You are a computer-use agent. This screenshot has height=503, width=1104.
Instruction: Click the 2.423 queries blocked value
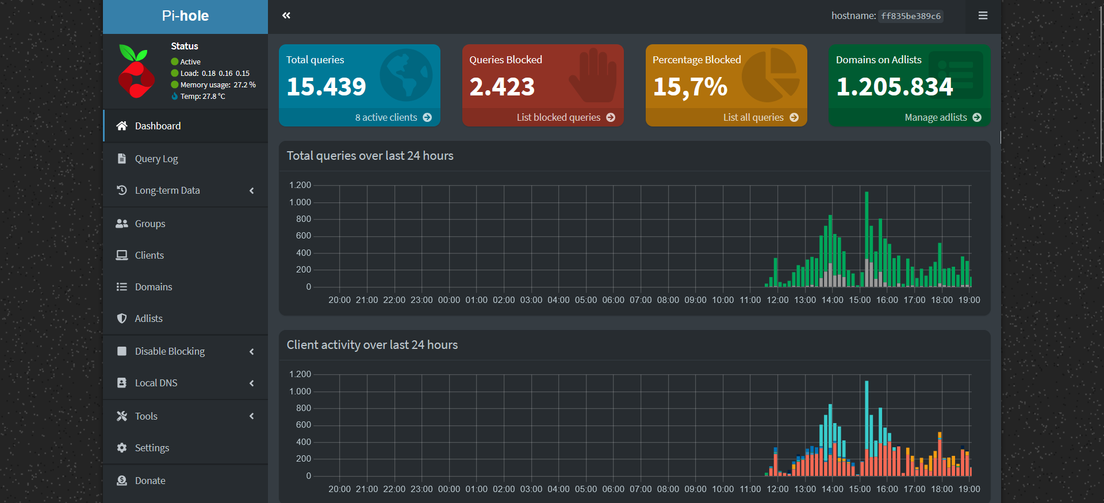tap(502, 87)
